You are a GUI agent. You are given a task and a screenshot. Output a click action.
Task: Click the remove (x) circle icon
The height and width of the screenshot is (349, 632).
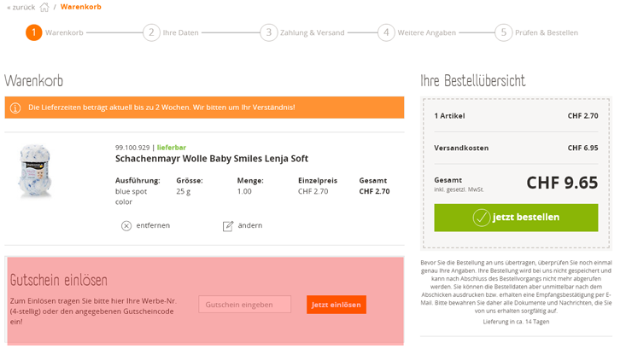coord(126,226)
